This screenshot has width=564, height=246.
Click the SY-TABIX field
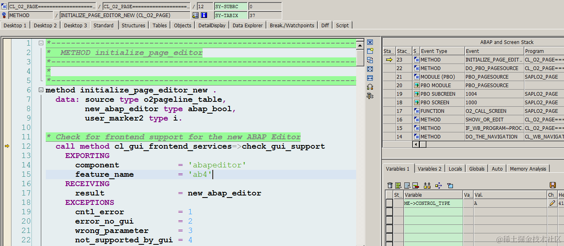click(231, 15)
